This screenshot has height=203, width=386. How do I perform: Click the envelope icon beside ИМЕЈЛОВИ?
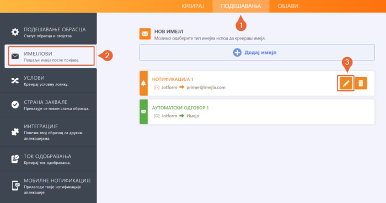(15, 56)
